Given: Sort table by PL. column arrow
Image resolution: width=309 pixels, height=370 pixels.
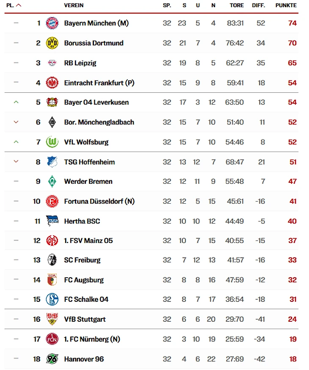Looking at the screenshot, I should 19,6.
